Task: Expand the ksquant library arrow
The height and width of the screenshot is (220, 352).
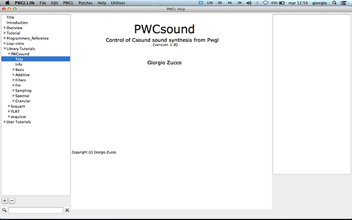Action: tap(9, 106)
